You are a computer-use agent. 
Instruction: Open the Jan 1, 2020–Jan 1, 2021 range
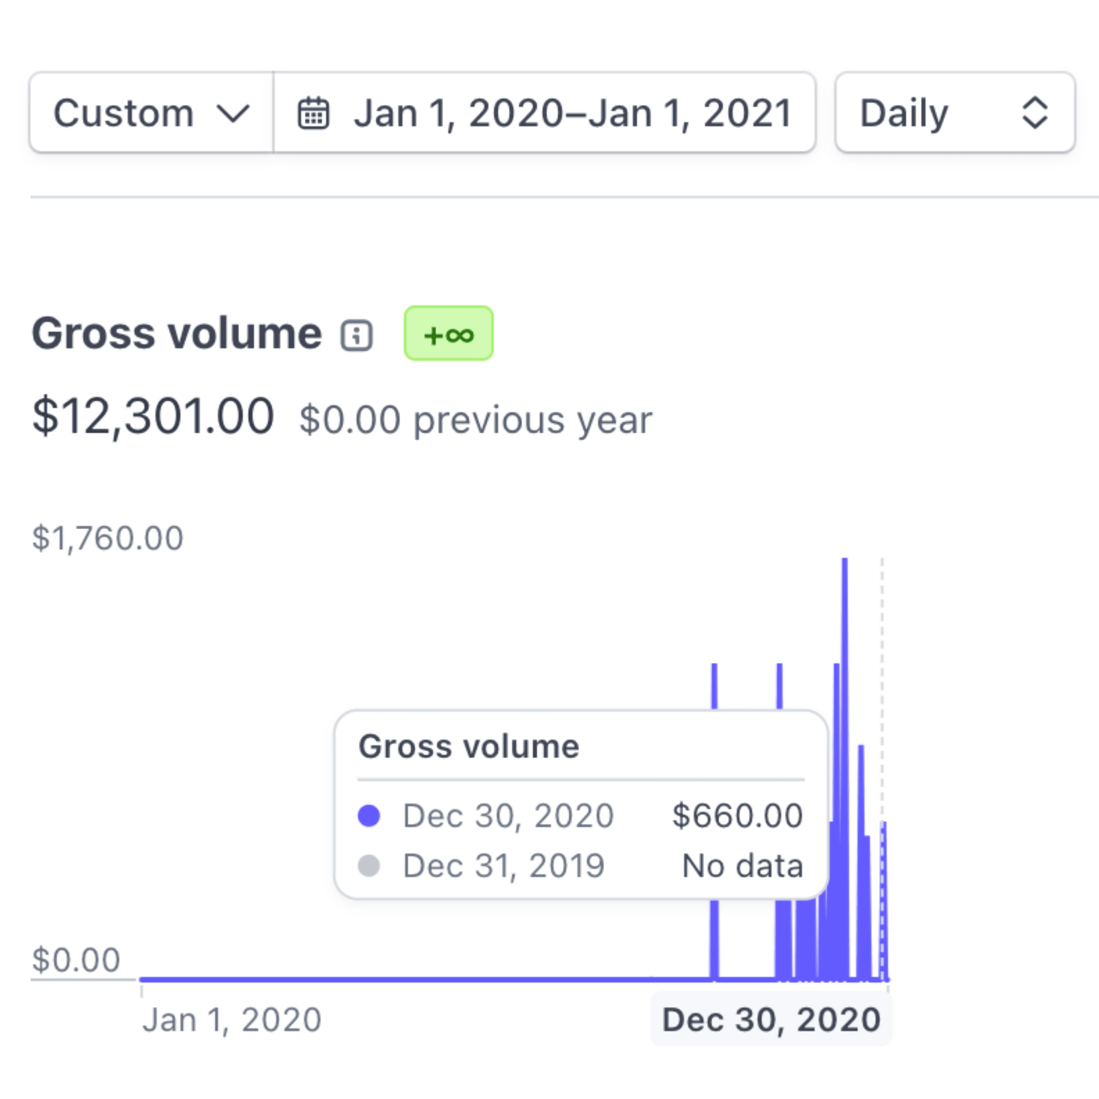click(572, 113)
